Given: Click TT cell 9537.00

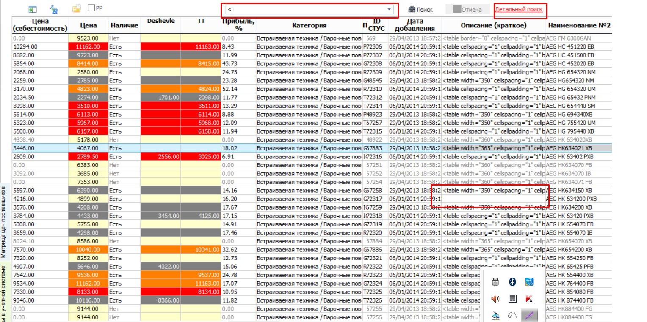Looking at the screenshot, I should 201,275.
